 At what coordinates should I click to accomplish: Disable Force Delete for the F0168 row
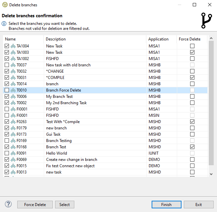(x=192, y=147)
